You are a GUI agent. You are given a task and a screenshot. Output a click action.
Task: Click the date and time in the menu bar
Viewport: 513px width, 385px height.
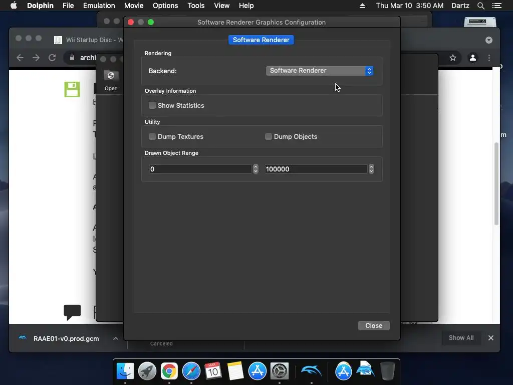(410, 6)
